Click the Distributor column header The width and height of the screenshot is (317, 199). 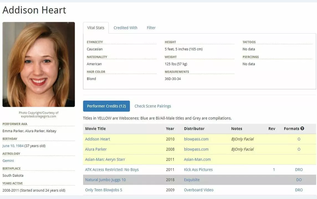[x=194, y=129]
